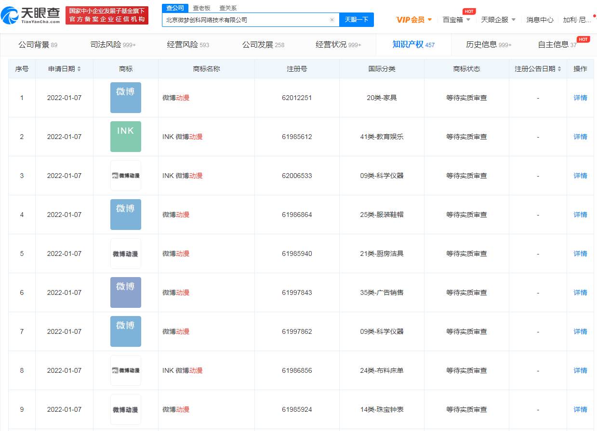The width and height of the screenshot is (597, 431).
Task: View details for trademark row 1
Action: [x=580, y=98]
